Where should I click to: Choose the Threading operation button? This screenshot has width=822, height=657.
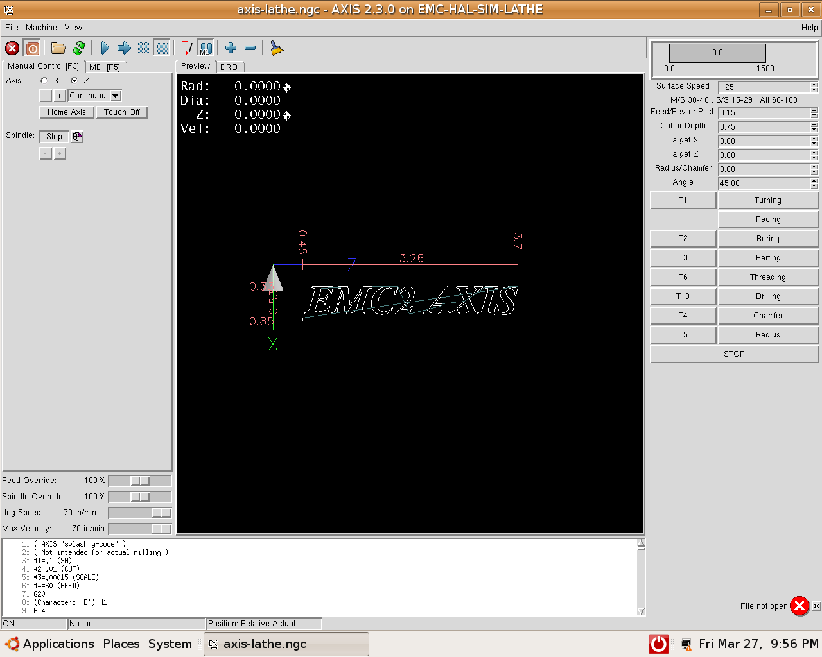tap(768, 277)
